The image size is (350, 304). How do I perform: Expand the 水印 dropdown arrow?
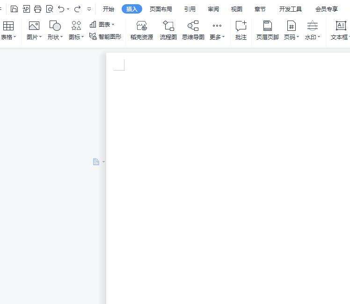tap(319, 37)
